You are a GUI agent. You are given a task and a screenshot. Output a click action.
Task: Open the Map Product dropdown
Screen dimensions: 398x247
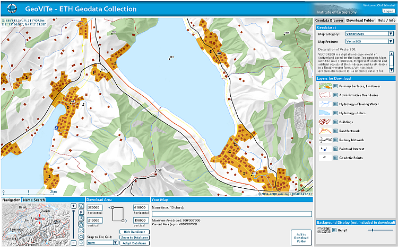click(x=369, y=41)
